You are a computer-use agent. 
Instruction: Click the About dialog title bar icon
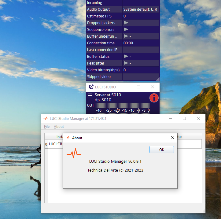click(x=68, y=138)
